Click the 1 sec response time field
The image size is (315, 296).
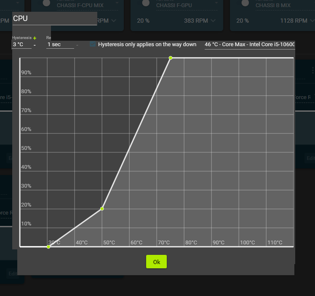(60, 45)
